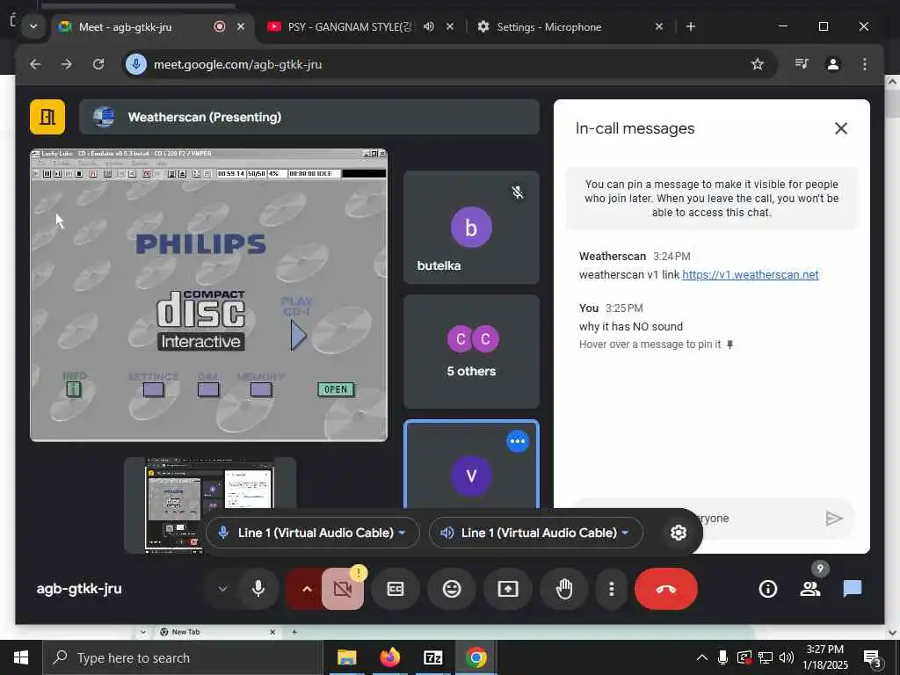The height and width of the screenshot is (675, 900).
Task: Show hidden system tray icons
Action: [702, 657]
